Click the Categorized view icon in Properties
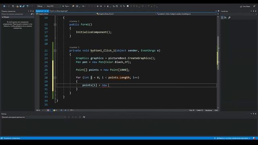This screenshot has width=258, height=145. tap(222, 18)
